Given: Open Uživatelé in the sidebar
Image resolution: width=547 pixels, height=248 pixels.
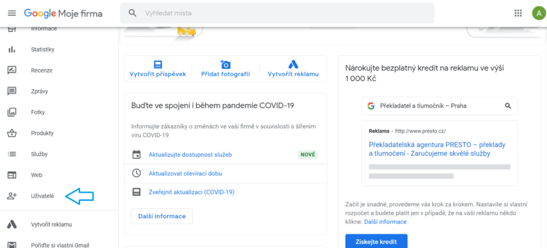Looking at the screenshot, I should pos(43,196).
